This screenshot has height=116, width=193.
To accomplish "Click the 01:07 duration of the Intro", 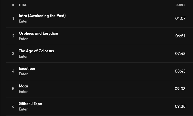I will (180, 18).
